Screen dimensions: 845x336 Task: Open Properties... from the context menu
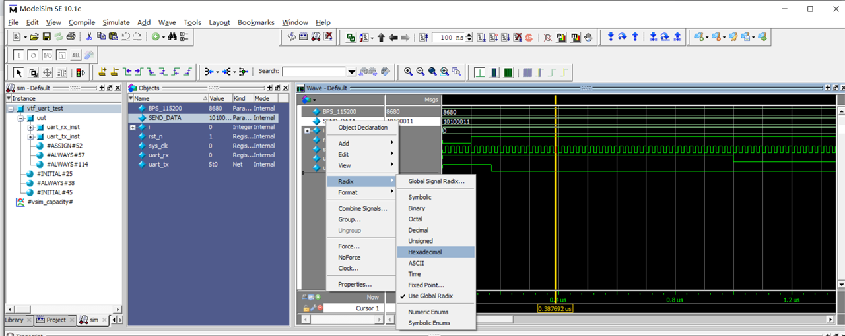click(355, 285)
